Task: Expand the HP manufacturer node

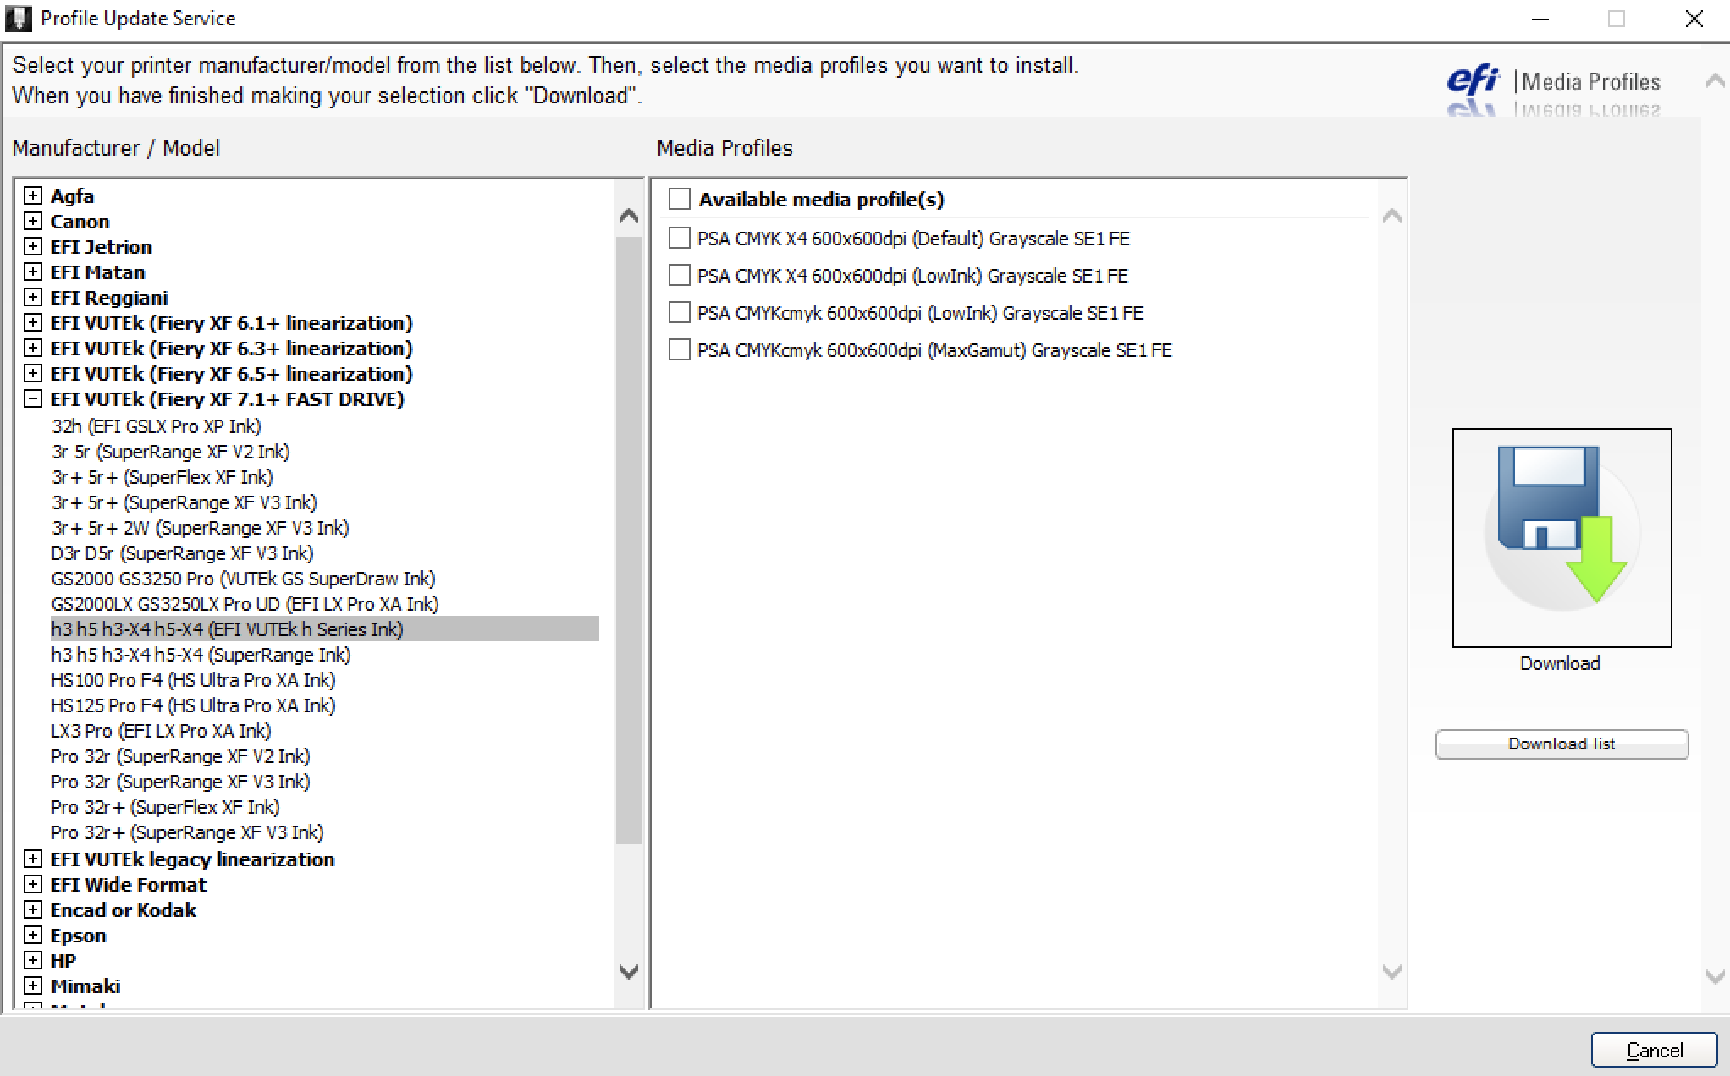Action: point(33,960)
